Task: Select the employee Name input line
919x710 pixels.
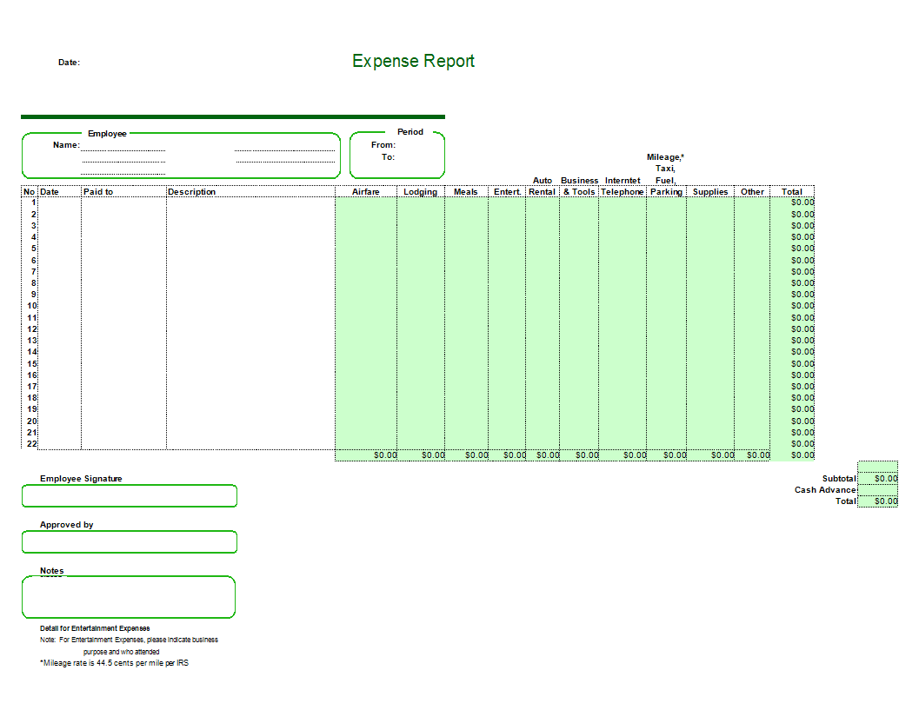Action: pyautogui.click(x=123, y=145)
